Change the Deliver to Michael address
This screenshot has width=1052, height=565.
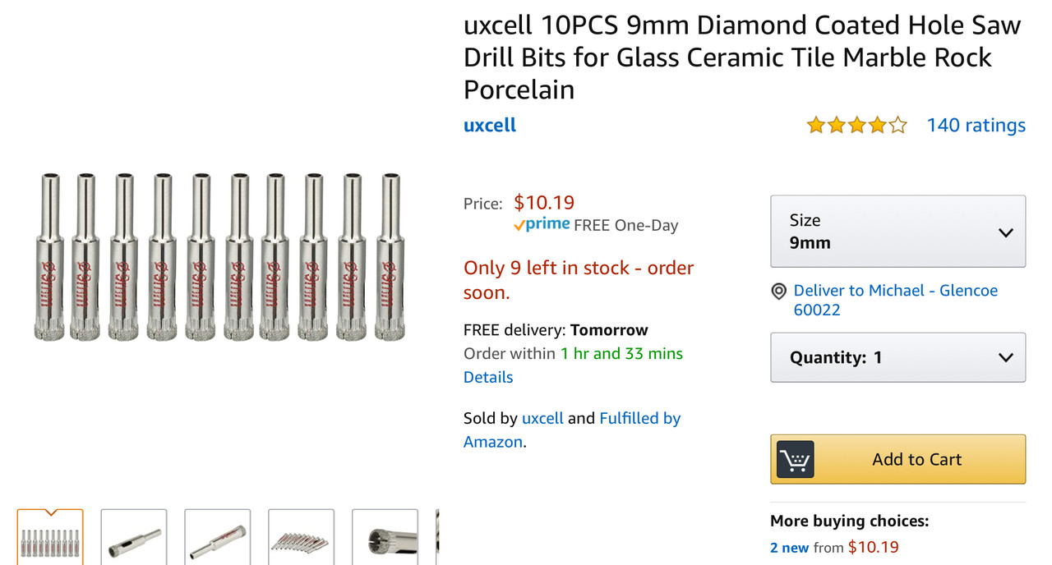(895, 291)
